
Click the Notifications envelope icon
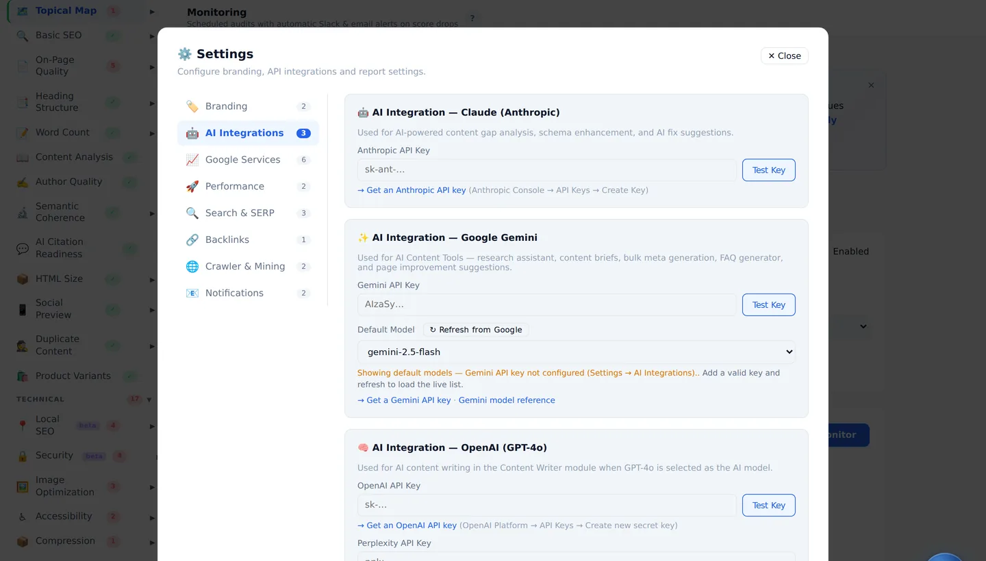point(192,293)
